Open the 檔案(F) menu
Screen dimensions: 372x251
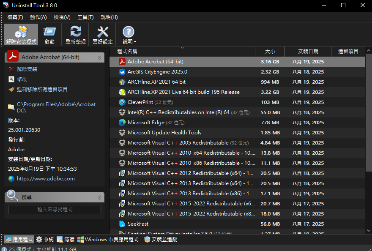click(x=15, y=17)
